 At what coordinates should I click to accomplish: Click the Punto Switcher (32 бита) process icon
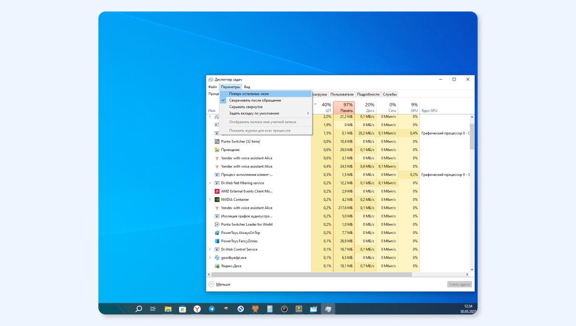pyautogui.click(x=217, y=141)
